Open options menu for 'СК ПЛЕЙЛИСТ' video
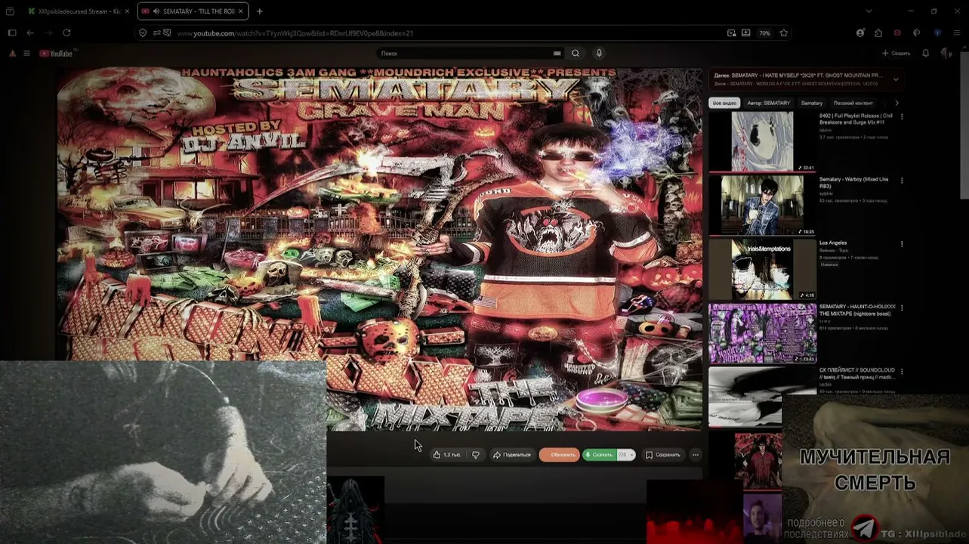969x544 pixels. pos(902,372)
